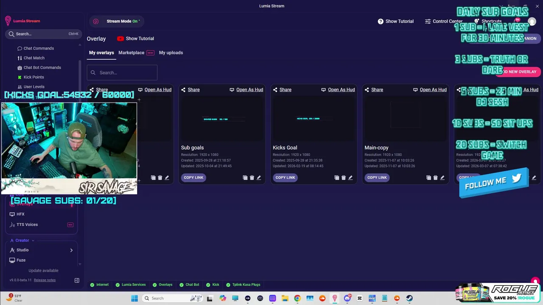Duplicate the Sub goals overlay
Screen dimensions: 543x305
(245, 177)
